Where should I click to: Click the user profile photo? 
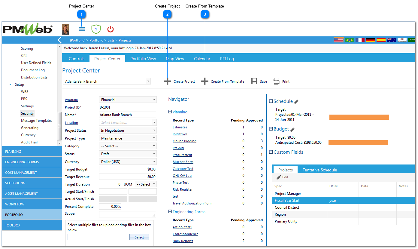click(65, 29)
